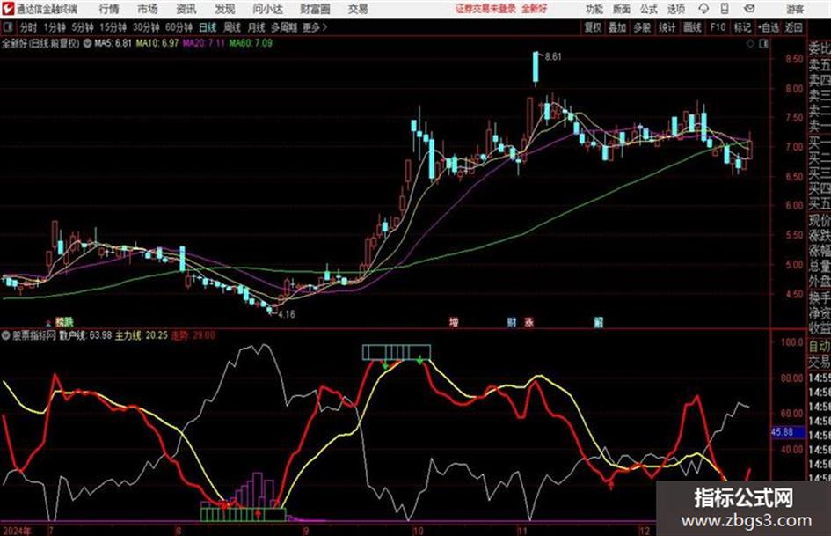Switch to the 30分钟 period tab

(x=146, y=27)
